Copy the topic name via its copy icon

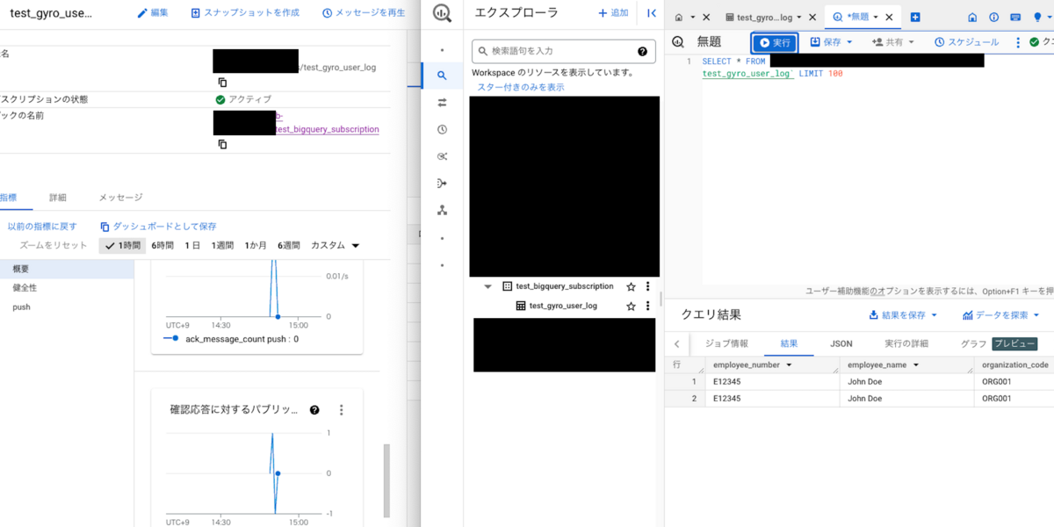[222, 144]
